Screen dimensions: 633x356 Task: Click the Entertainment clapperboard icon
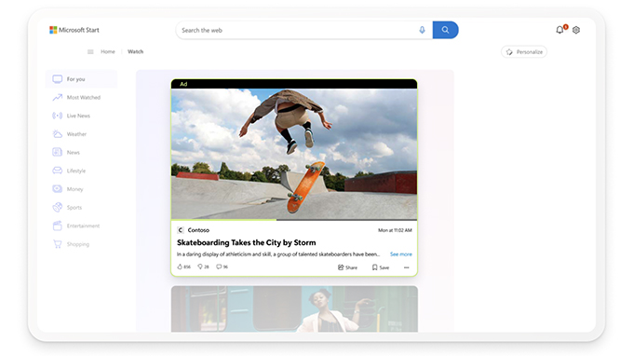(x=58, y=226)
